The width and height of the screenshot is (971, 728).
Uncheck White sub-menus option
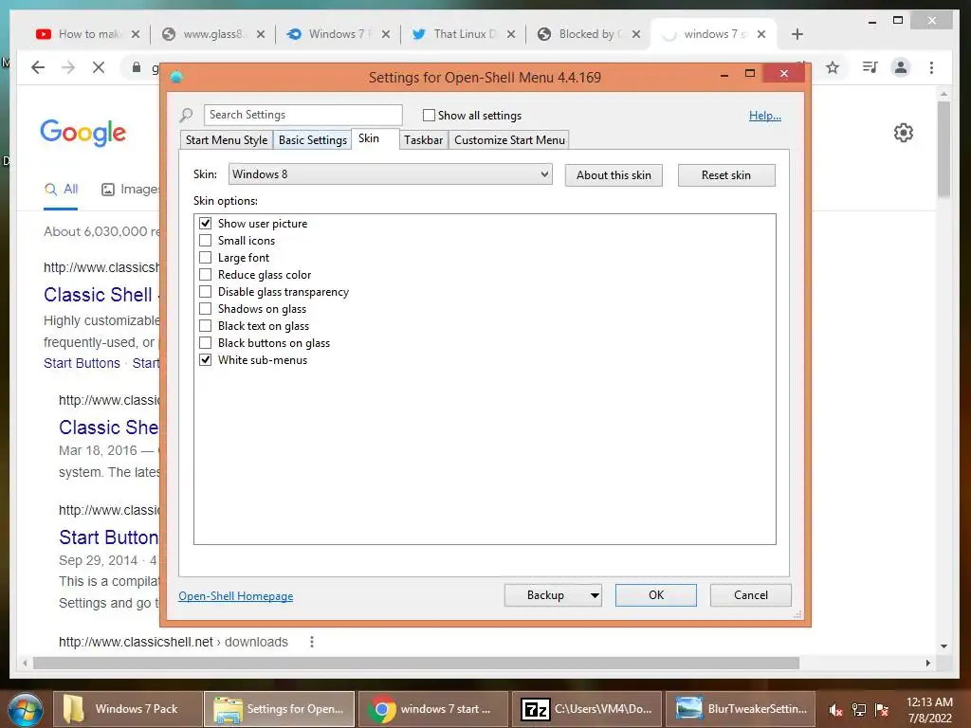click(206, 359)
